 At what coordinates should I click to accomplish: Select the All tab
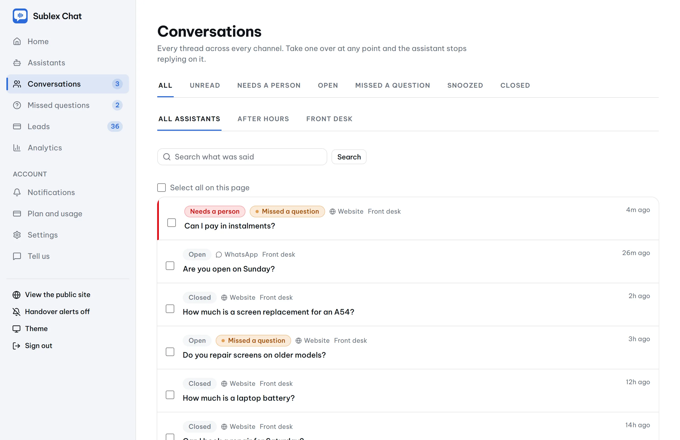[165, 86]
